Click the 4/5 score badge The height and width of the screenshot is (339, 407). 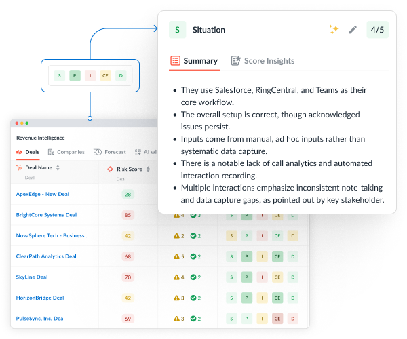point(377,30)
